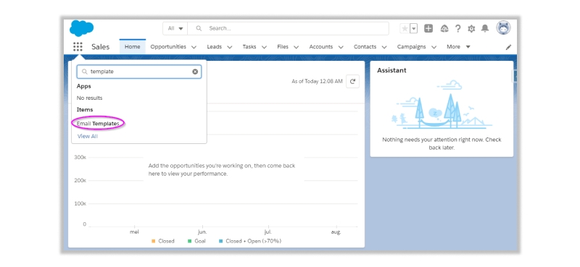Screen dimensions: 580x267
Task: Open the More navigation menu
Action: tap(458, 47)
